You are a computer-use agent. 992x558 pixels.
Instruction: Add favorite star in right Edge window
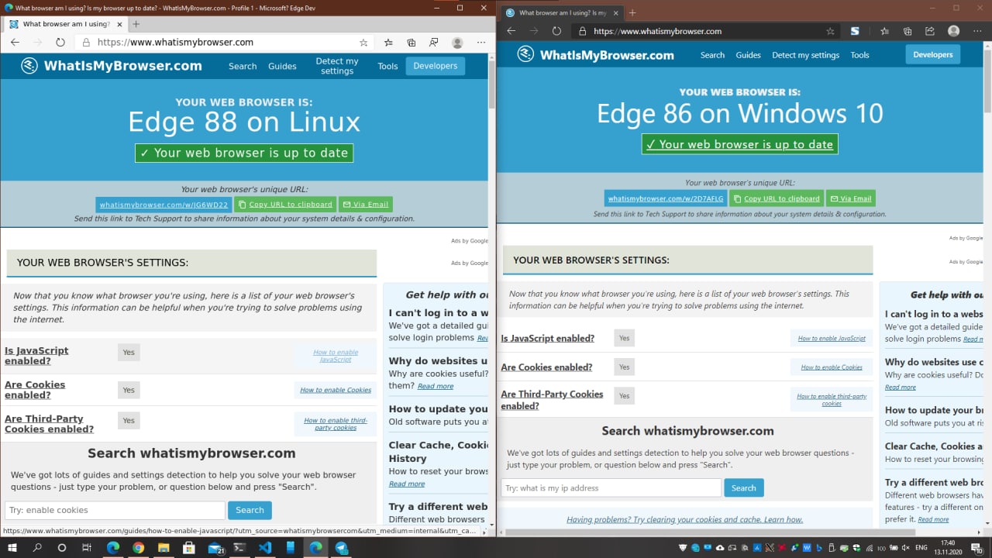click(830, 31)
